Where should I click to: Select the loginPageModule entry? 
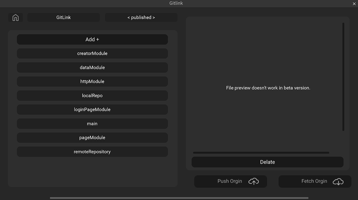tap(92, 110)
